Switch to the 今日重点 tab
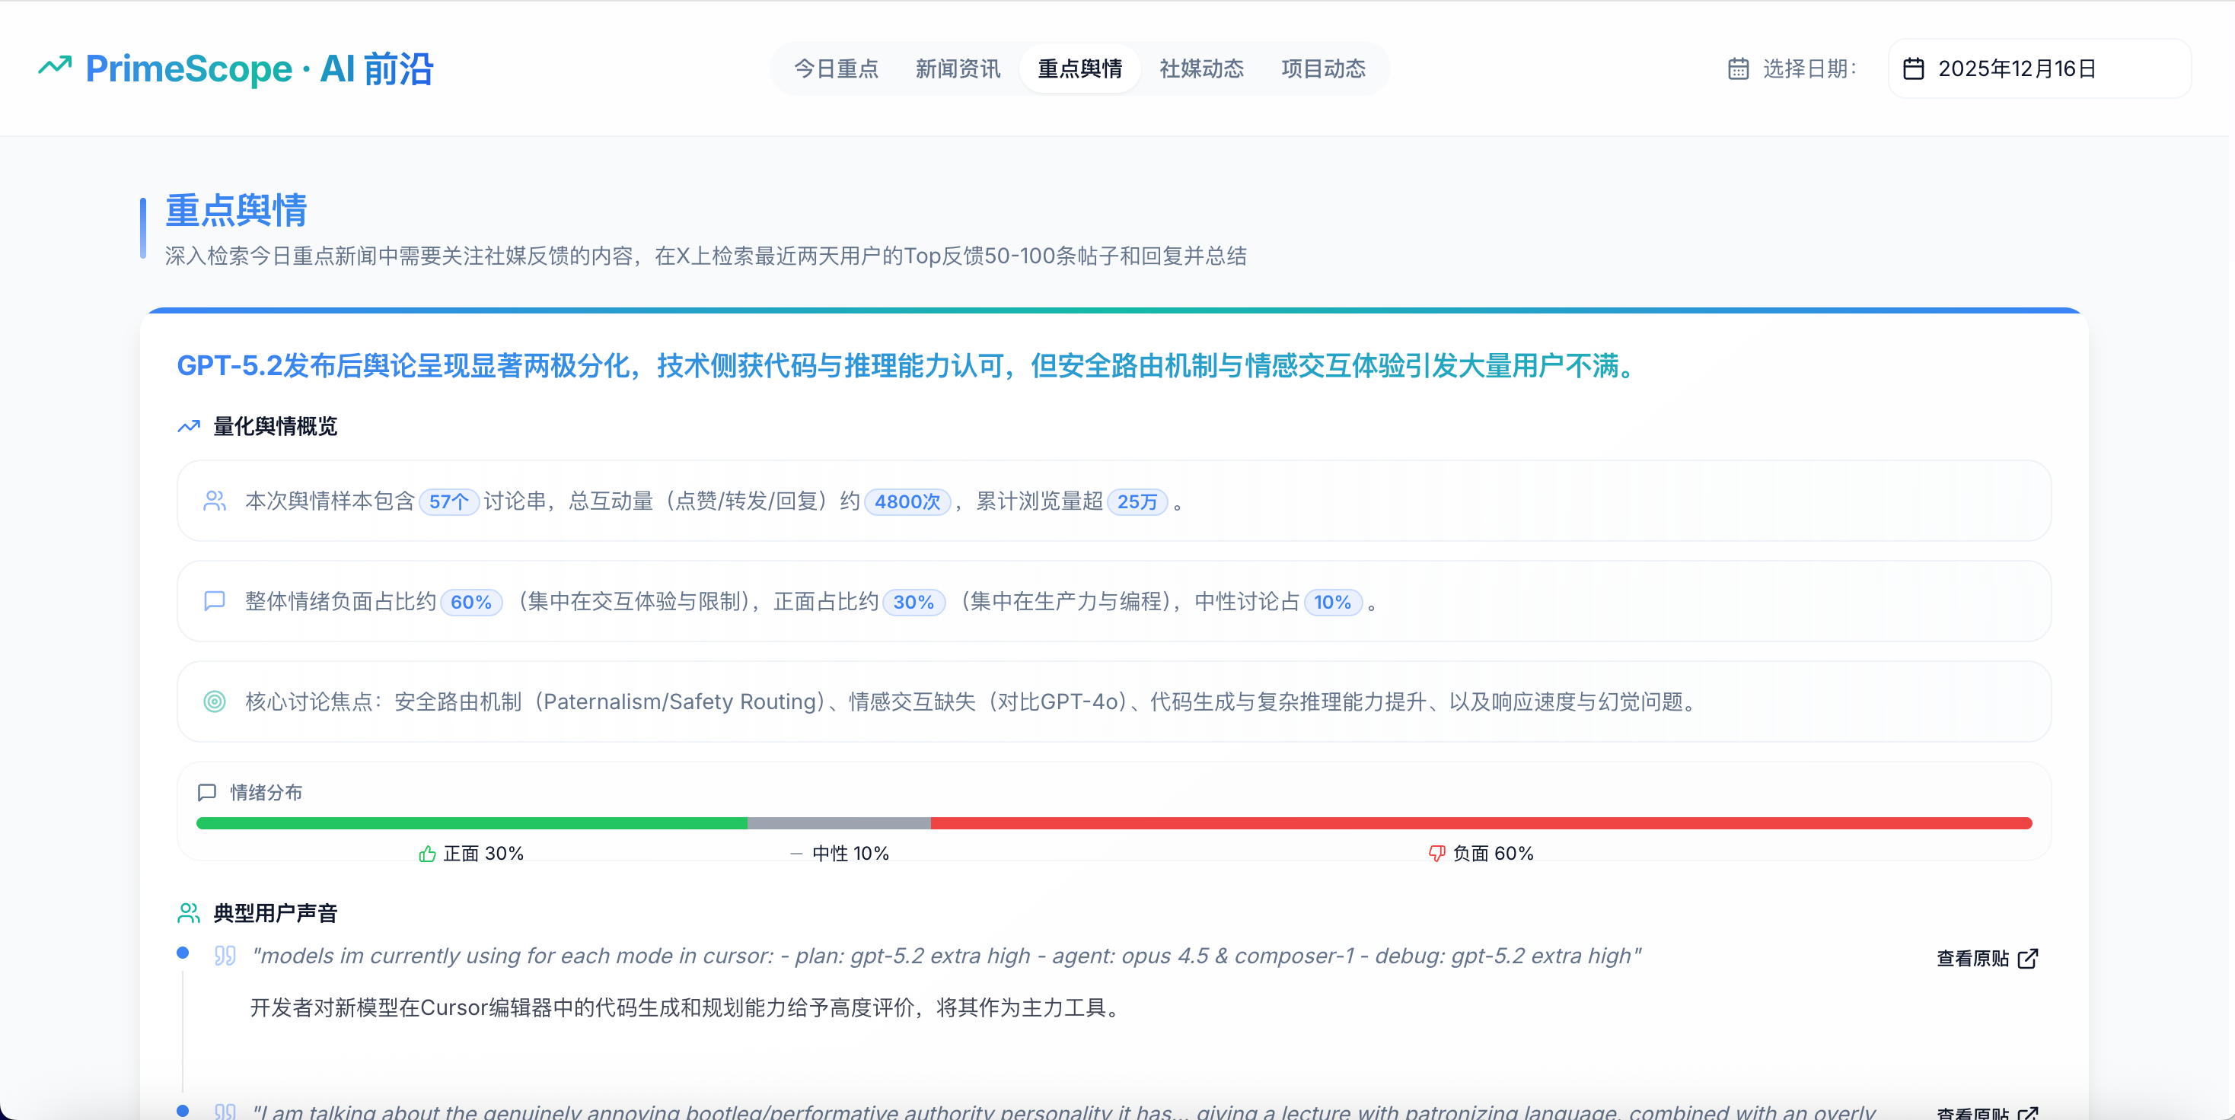 [837, 68]
